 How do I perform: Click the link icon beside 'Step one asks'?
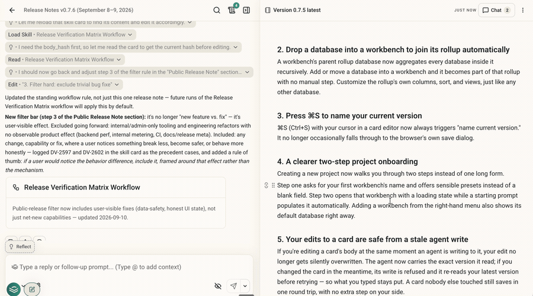266,185
